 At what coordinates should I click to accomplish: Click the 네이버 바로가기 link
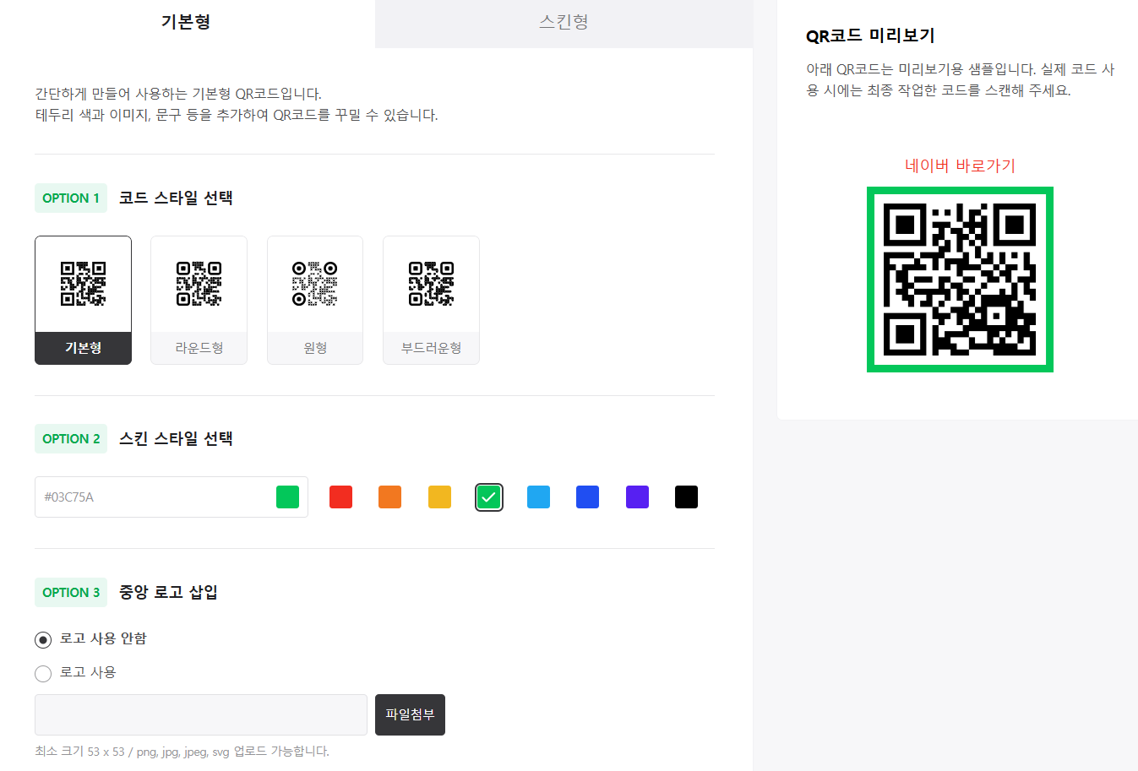(x=960, y=166)
